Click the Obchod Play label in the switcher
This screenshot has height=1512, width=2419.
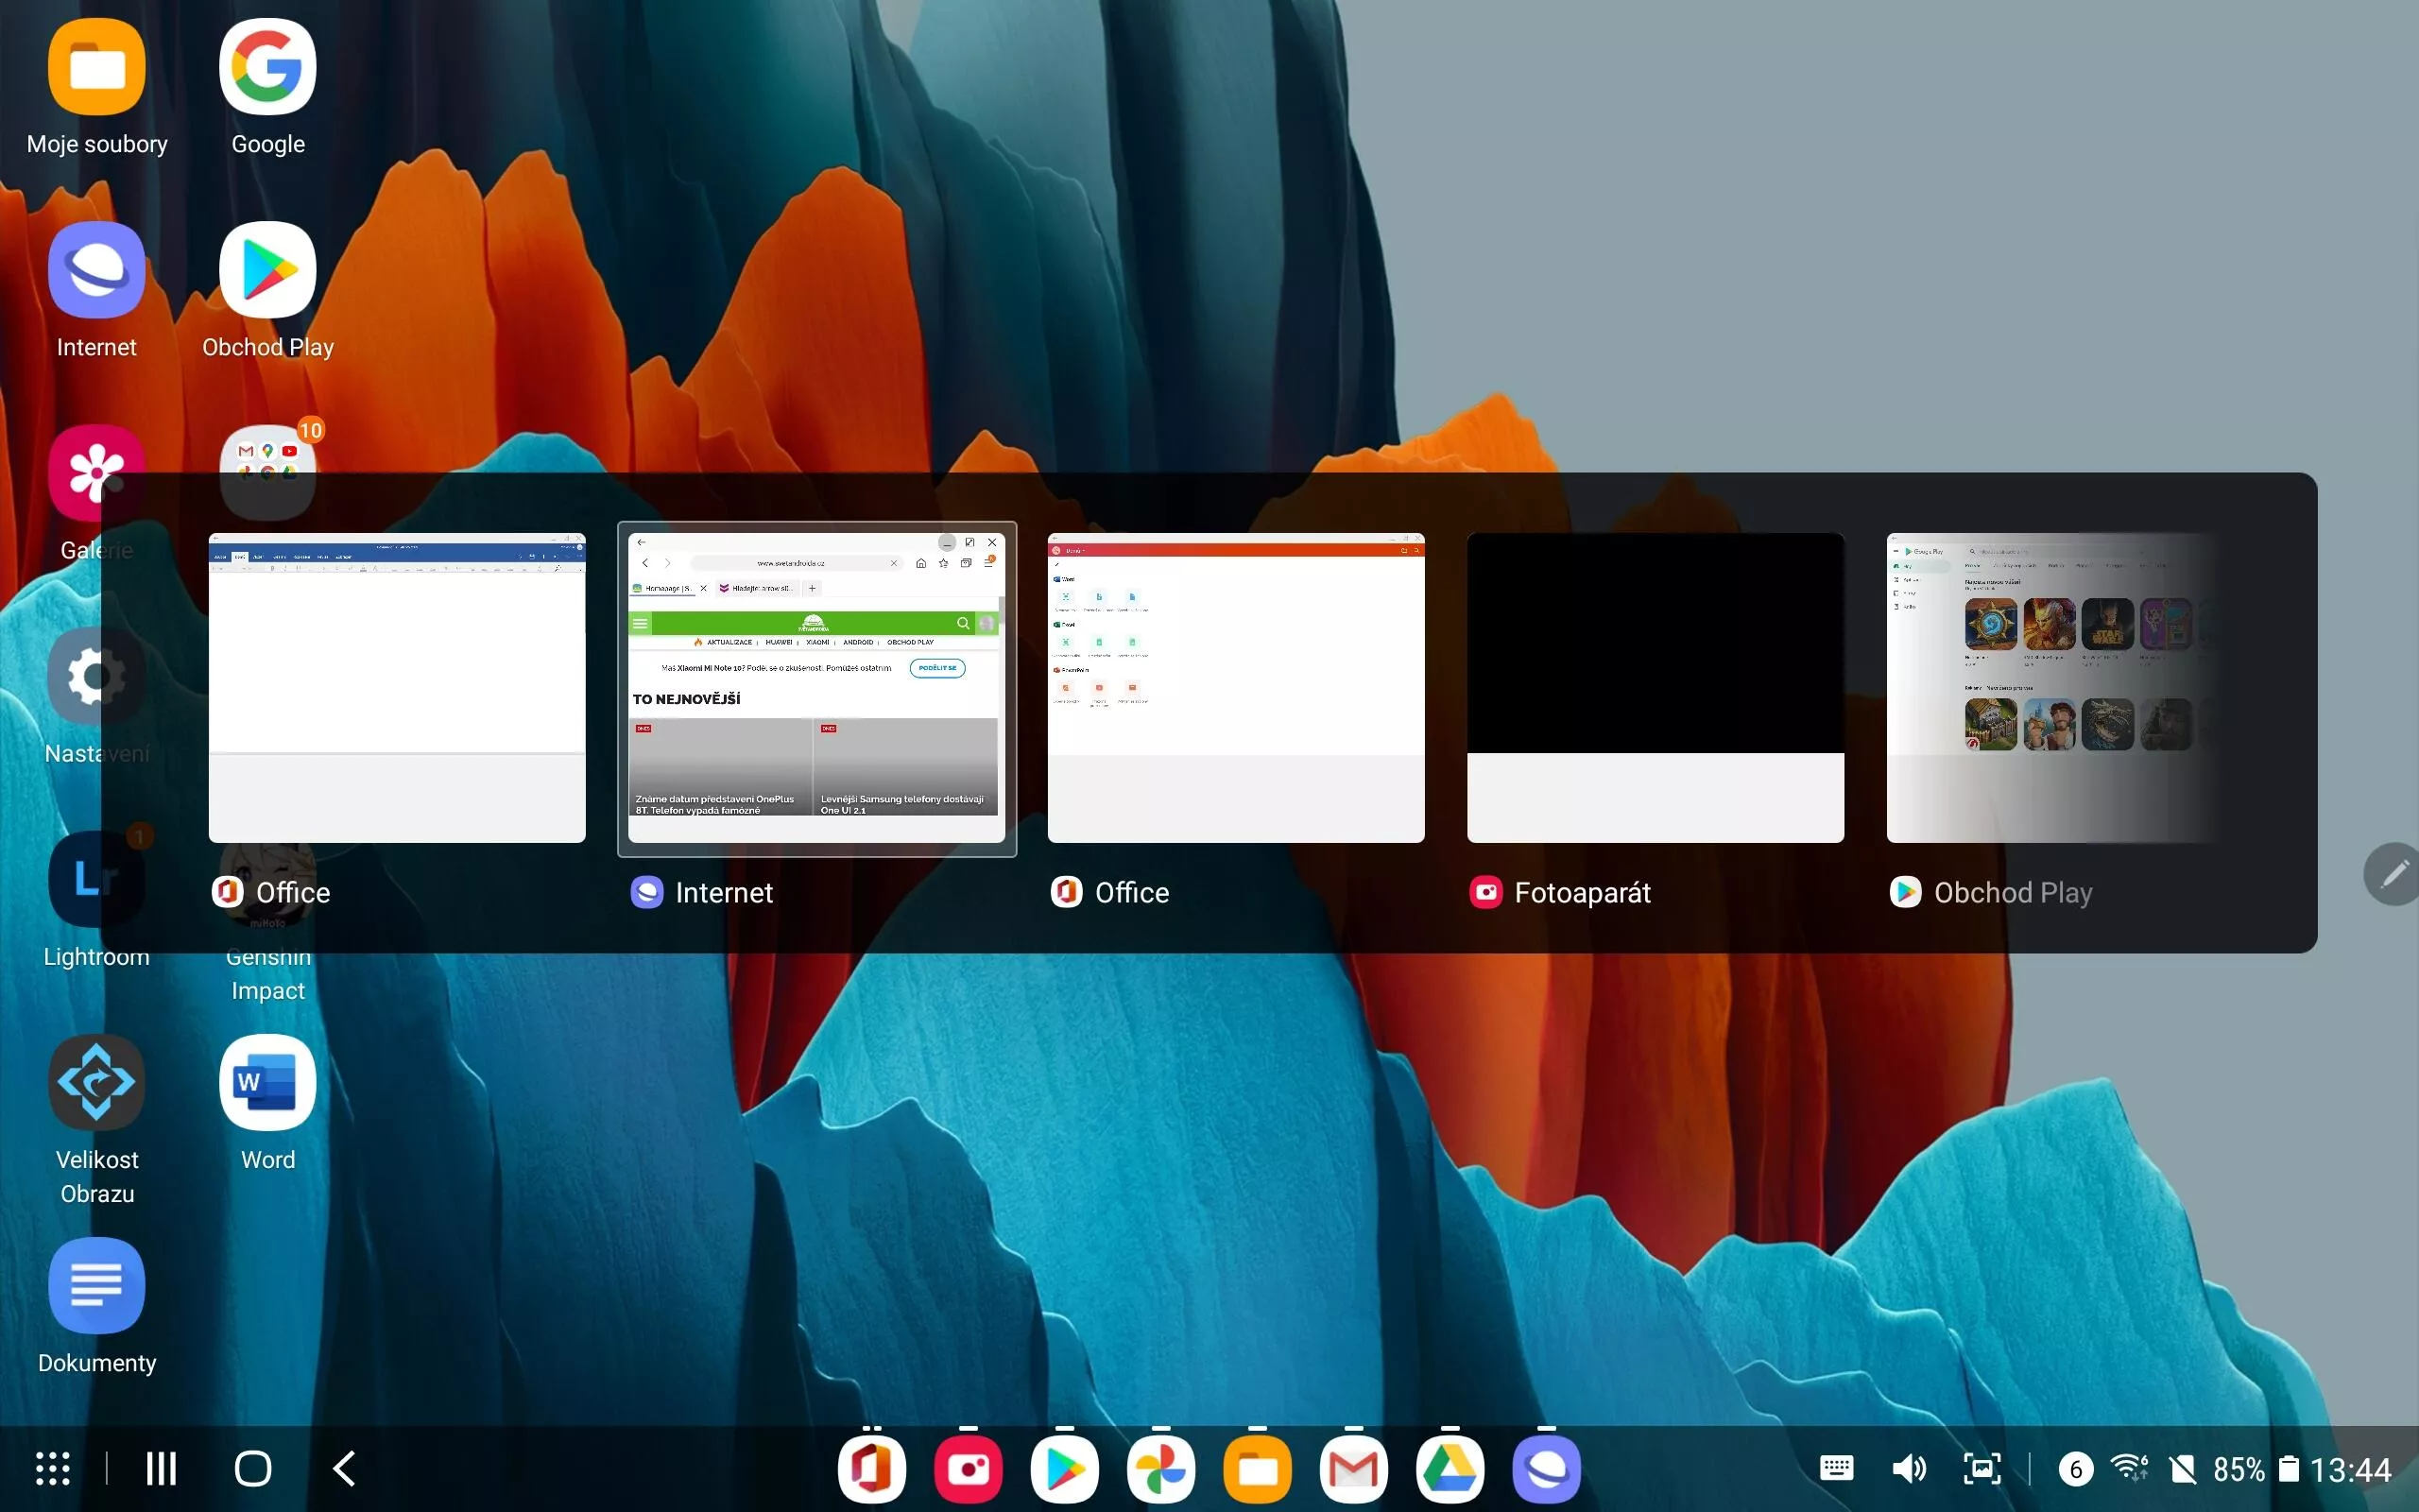pyautogui.click(x=2014, y=892)
